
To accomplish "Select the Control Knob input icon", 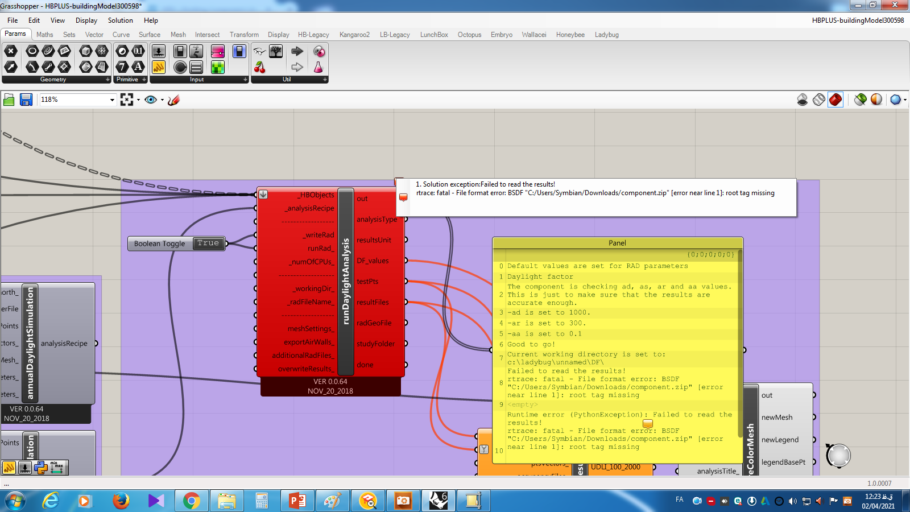I will pos(180,67).
